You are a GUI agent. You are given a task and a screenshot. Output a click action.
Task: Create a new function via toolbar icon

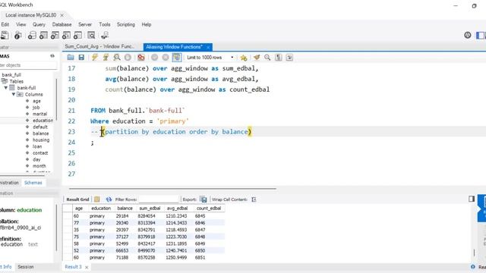pyautogui.click(x=77, y=36)
